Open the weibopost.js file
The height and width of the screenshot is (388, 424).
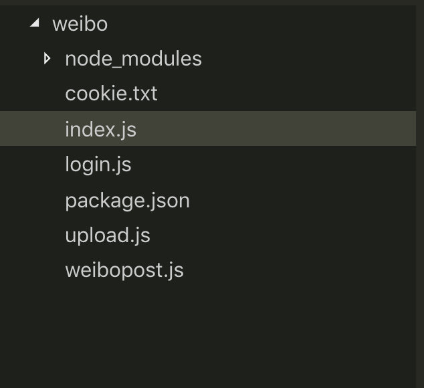[x=124, y=270]
